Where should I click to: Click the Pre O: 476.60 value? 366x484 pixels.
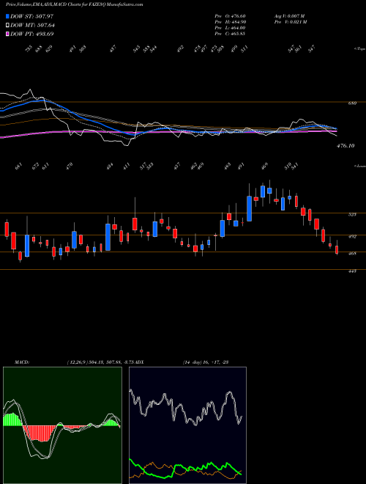[x=230, y=16]
